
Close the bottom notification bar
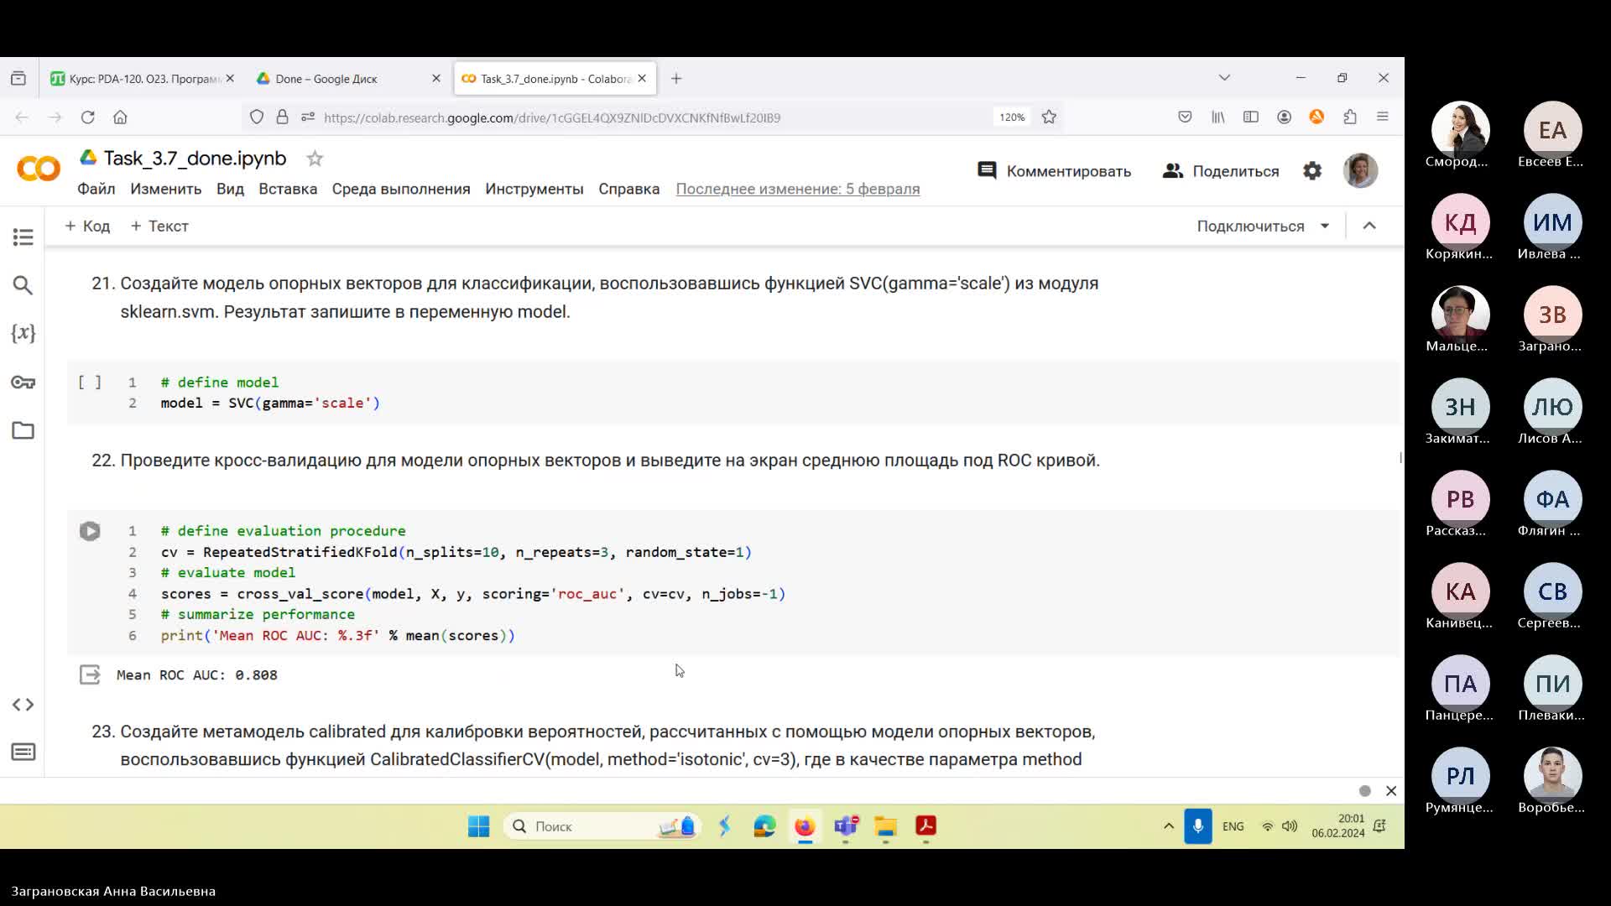point(1391,791)
